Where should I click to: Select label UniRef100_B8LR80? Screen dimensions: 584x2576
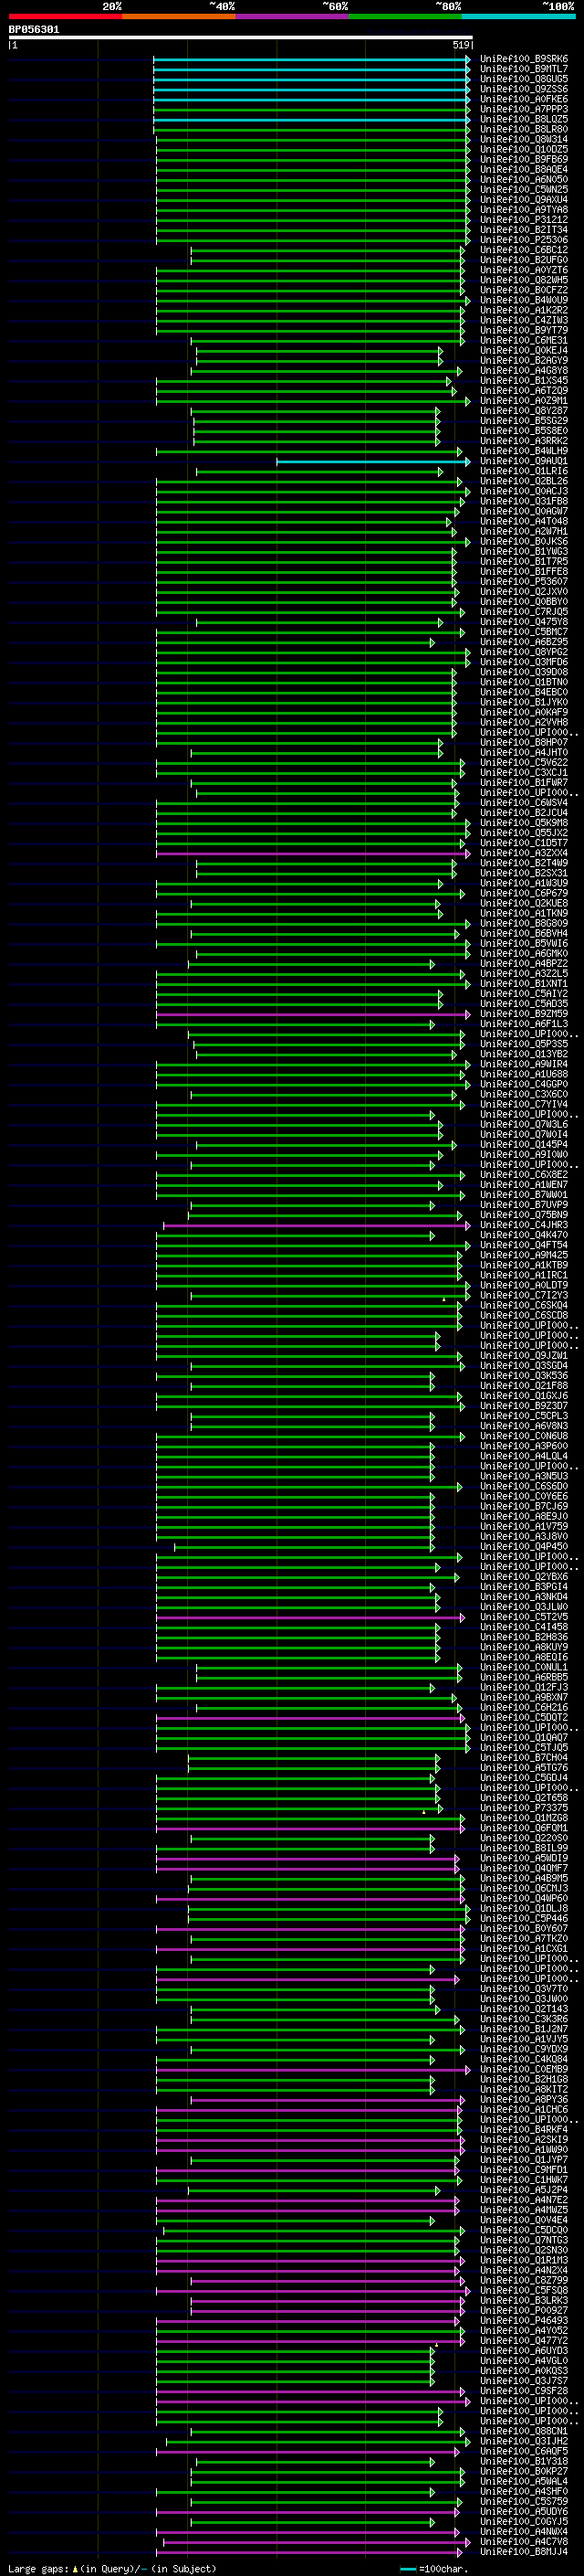524,129
